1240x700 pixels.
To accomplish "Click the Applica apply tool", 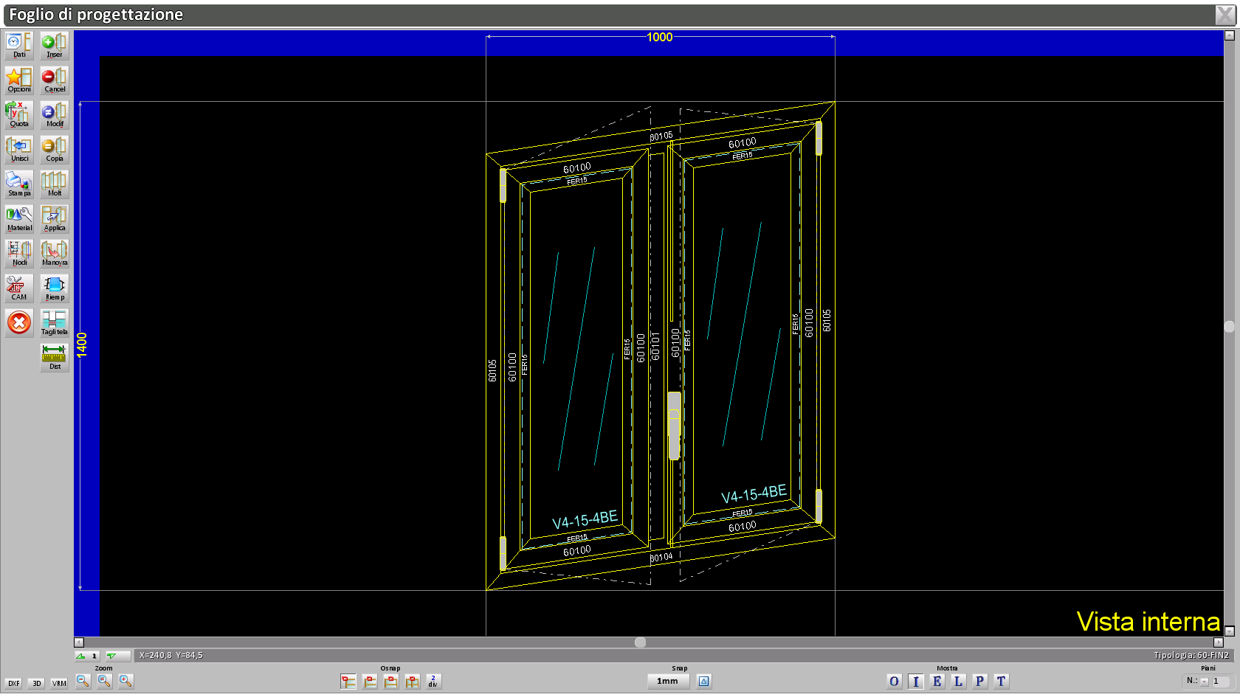I will pyautogui.click(x=55, y=219).
